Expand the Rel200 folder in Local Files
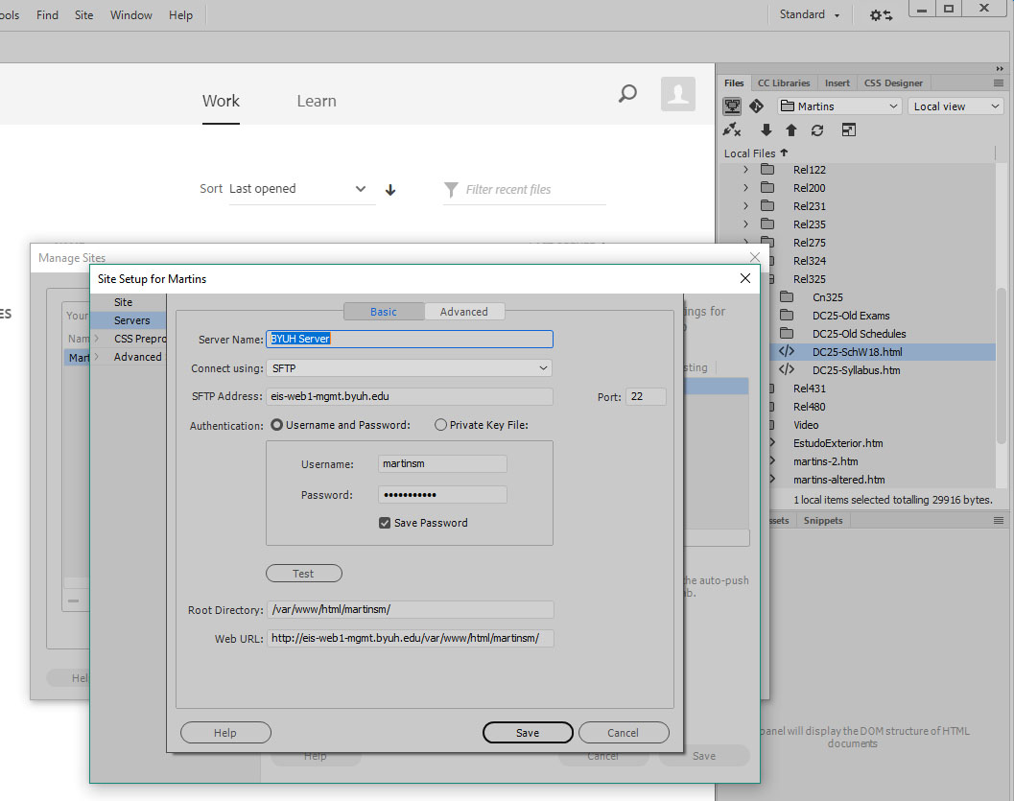This screenshot has width=1014, height=801. tap(746, 188)
